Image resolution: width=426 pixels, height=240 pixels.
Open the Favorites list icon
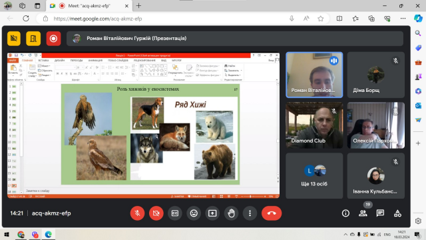(x=355, y=19)
